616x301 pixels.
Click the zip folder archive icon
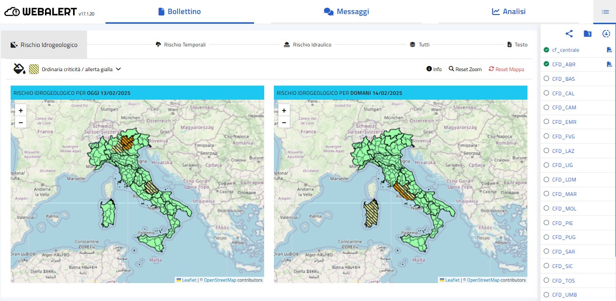pos(587,34)
